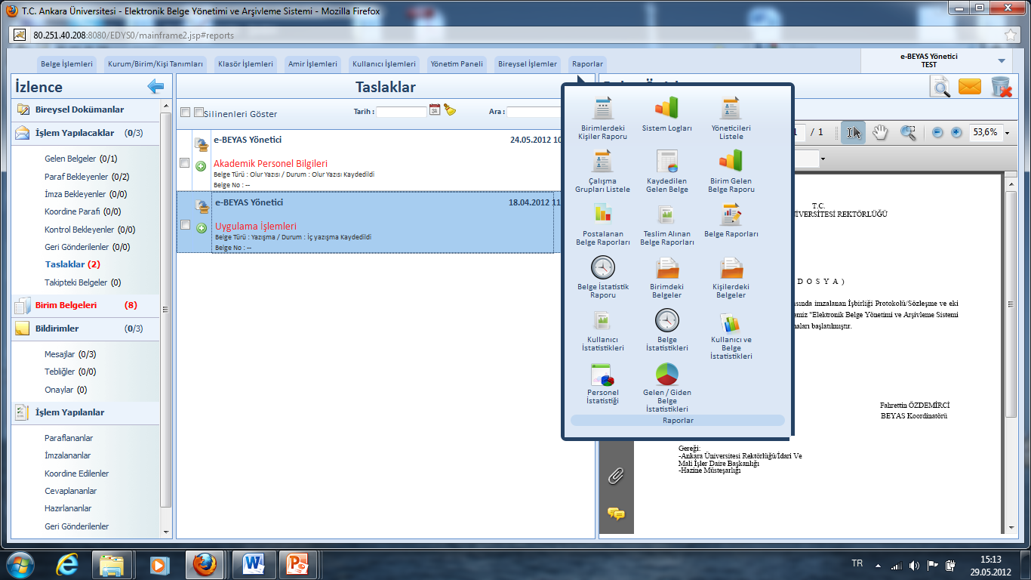Click the zoom out minus button
This screenshot has height=580, width=1031.
point(937,132)
